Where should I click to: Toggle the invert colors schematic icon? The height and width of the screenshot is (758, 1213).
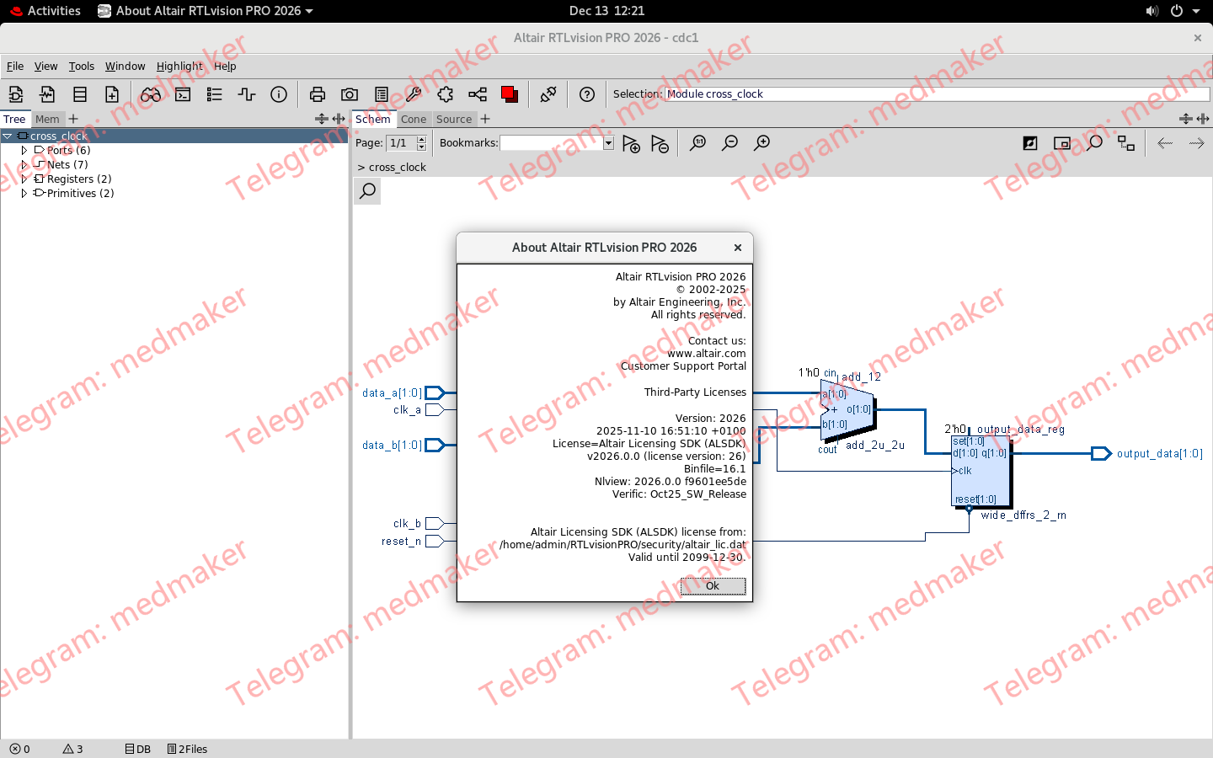pos(1029,143)
